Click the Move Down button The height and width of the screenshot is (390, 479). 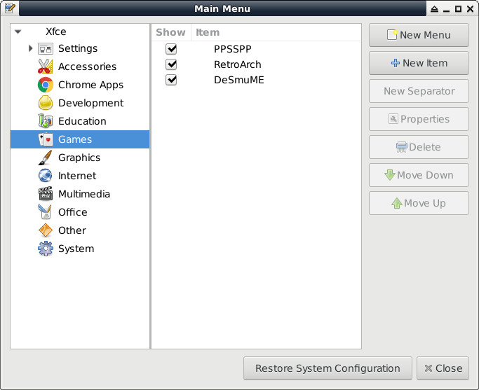pyautogui.click(x=419, y=175)
